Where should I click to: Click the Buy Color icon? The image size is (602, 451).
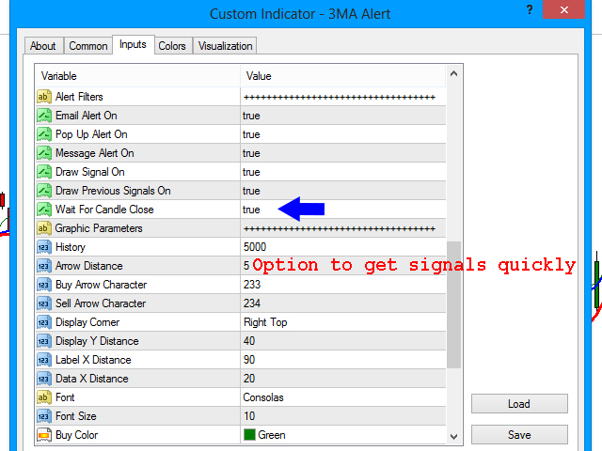click(44, 435)
